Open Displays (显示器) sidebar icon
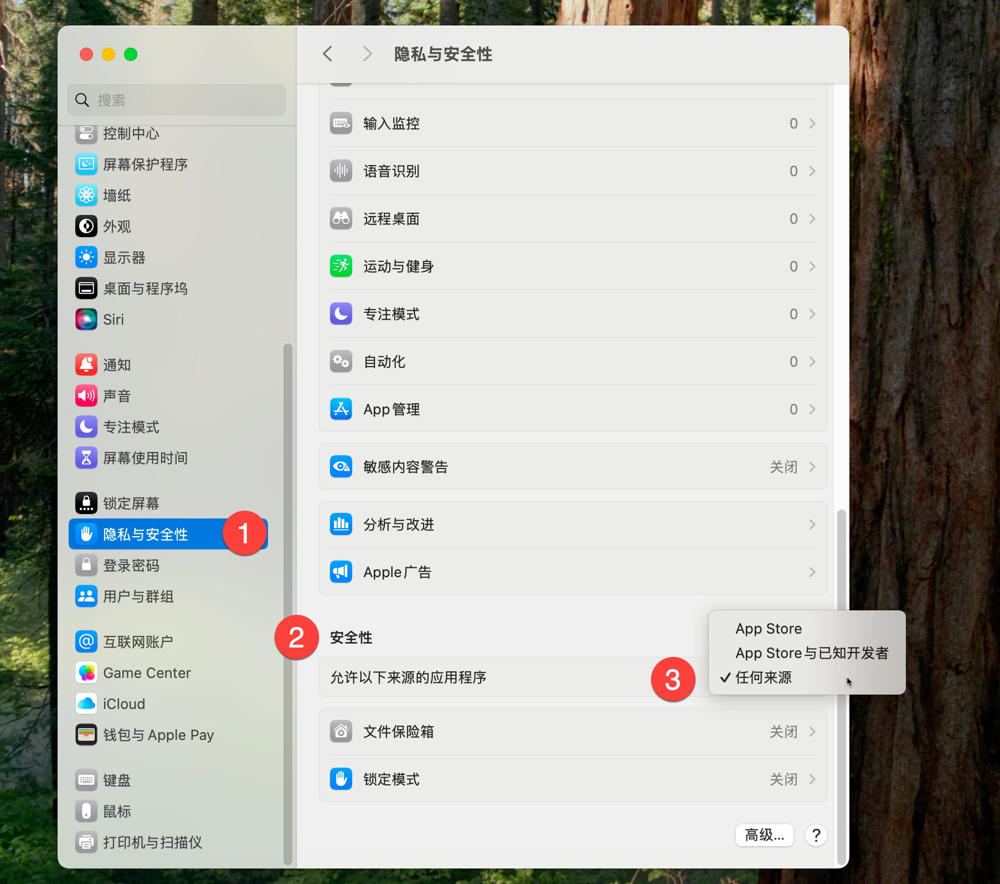This screenshot has height=884, width=1000. click(x=86, y=258)
